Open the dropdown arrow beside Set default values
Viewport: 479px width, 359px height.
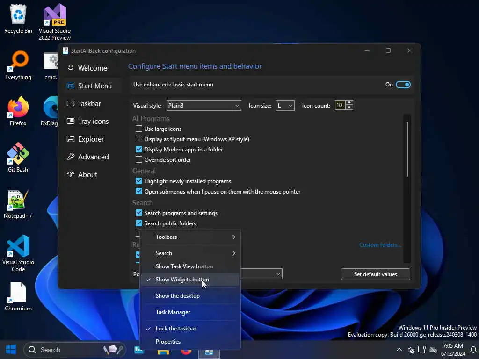tap(278, 274)
